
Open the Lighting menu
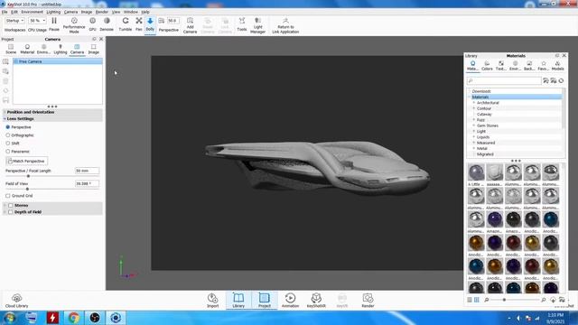53,12
